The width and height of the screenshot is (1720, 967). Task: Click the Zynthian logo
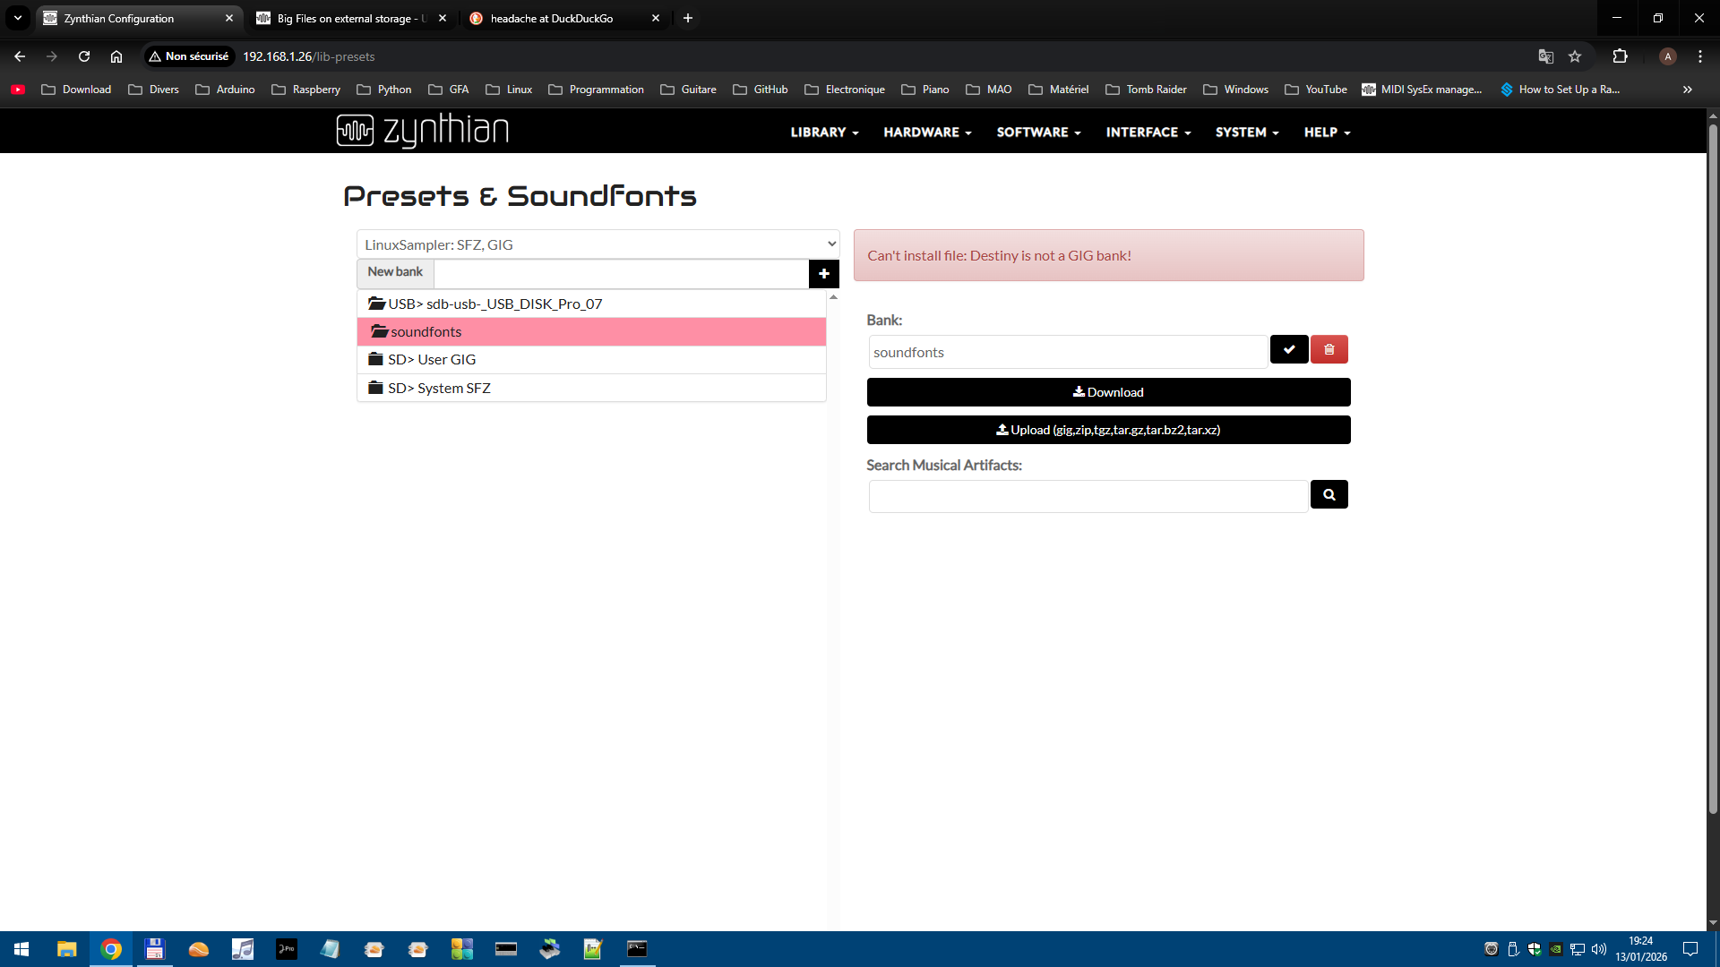click(422, 132)
